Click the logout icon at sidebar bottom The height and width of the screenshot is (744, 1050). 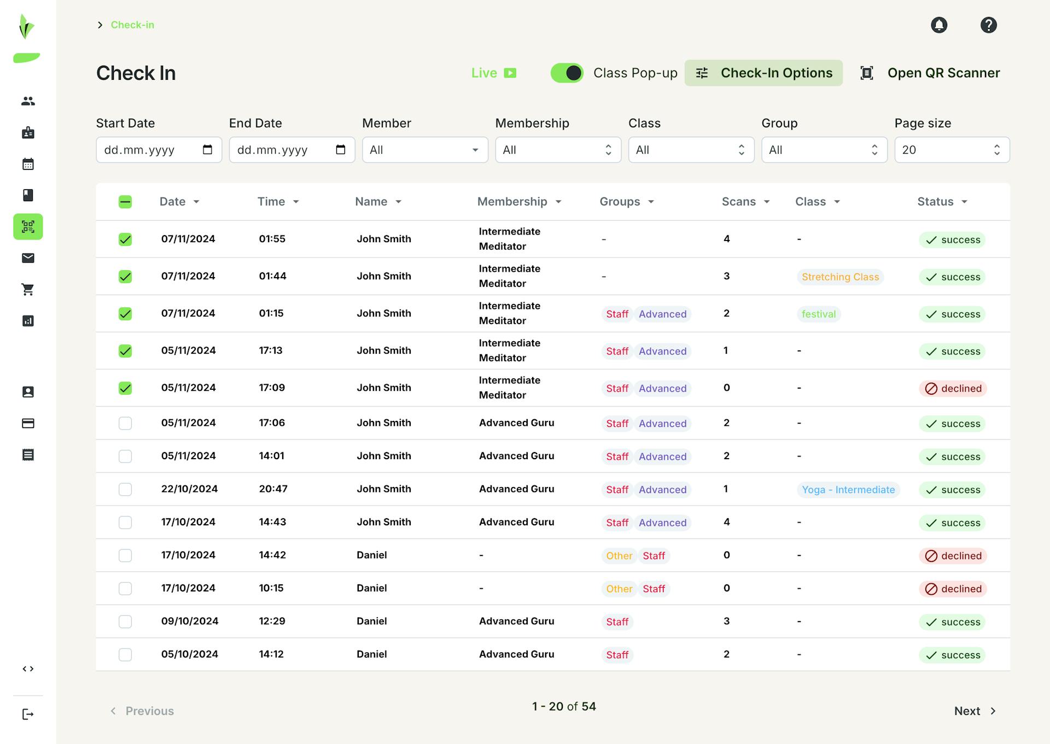[28, 713]
